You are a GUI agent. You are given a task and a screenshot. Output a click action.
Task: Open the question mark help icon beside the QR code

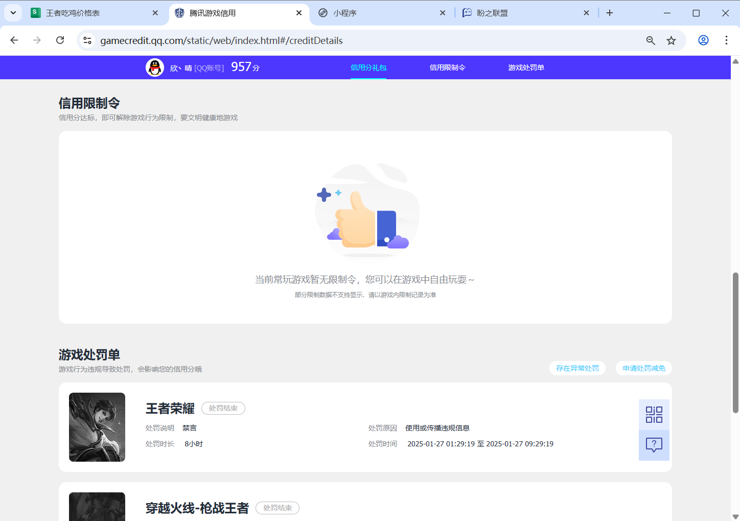coord(654,445)
